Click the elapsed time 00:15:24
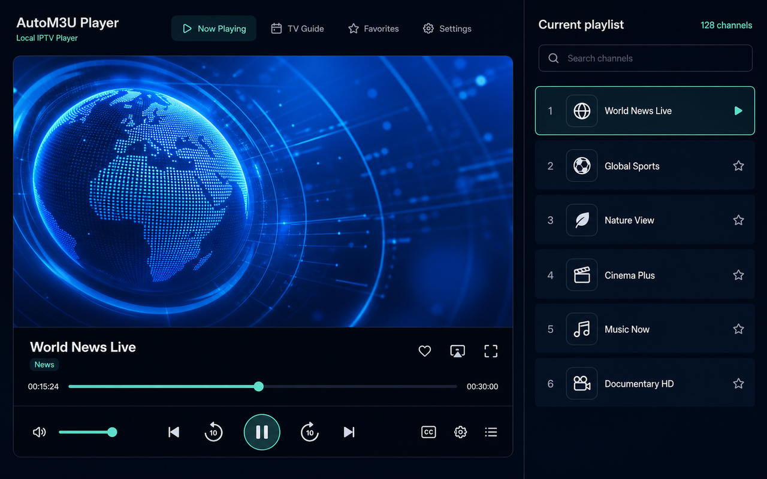This screenshot has height=479, width=767. [x=43, y=387]
